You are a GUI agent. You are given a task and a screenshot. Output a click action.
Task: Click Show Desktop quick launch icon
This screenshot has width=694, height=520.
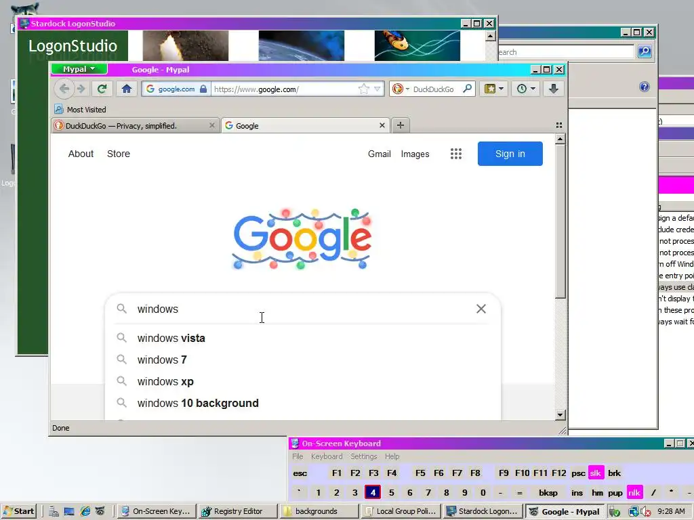coord(69,511)
